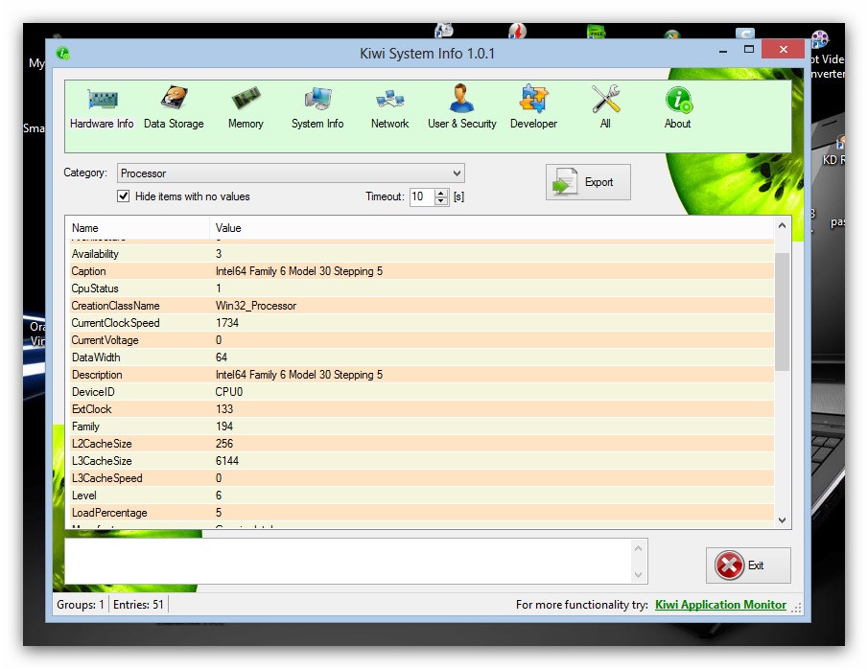Decrease the Timeout value with down arrow
The image size is (868, 669).
click(x=441, y=201)
